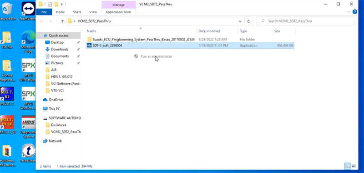Navigate forward in File Explorer
The width and height of the screenshot is (364, 173).
coord(50,21)
